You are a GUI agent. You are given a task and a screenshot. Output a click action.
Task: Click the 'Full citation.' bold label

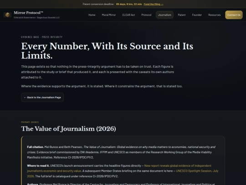[x=35, y=147]
